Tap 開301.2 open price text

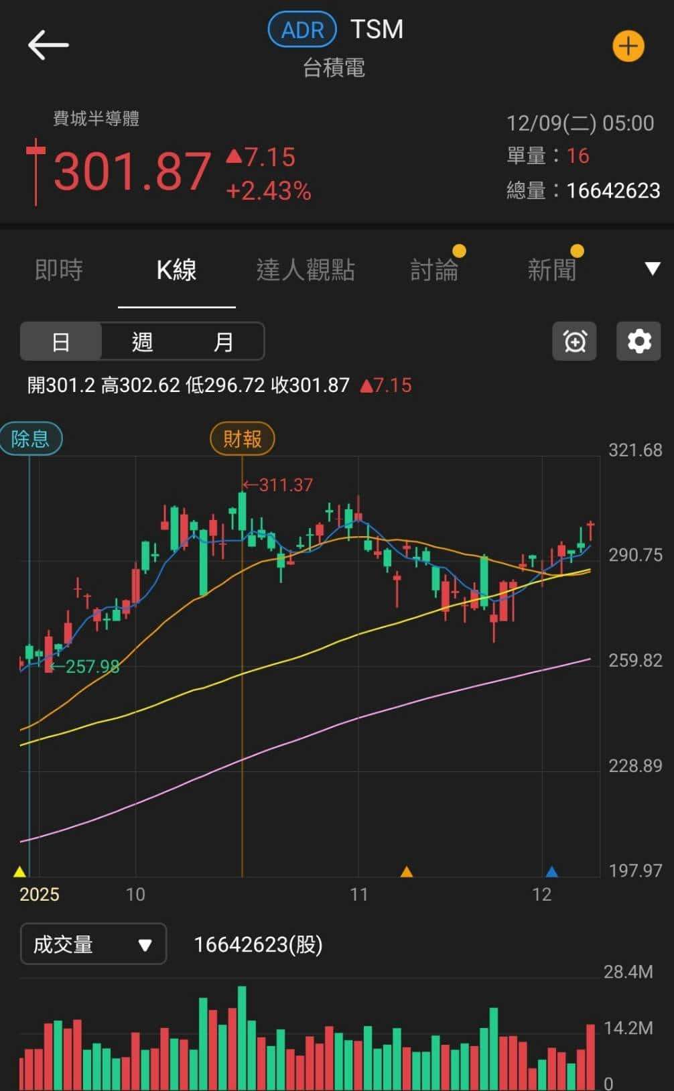(61, 385)
